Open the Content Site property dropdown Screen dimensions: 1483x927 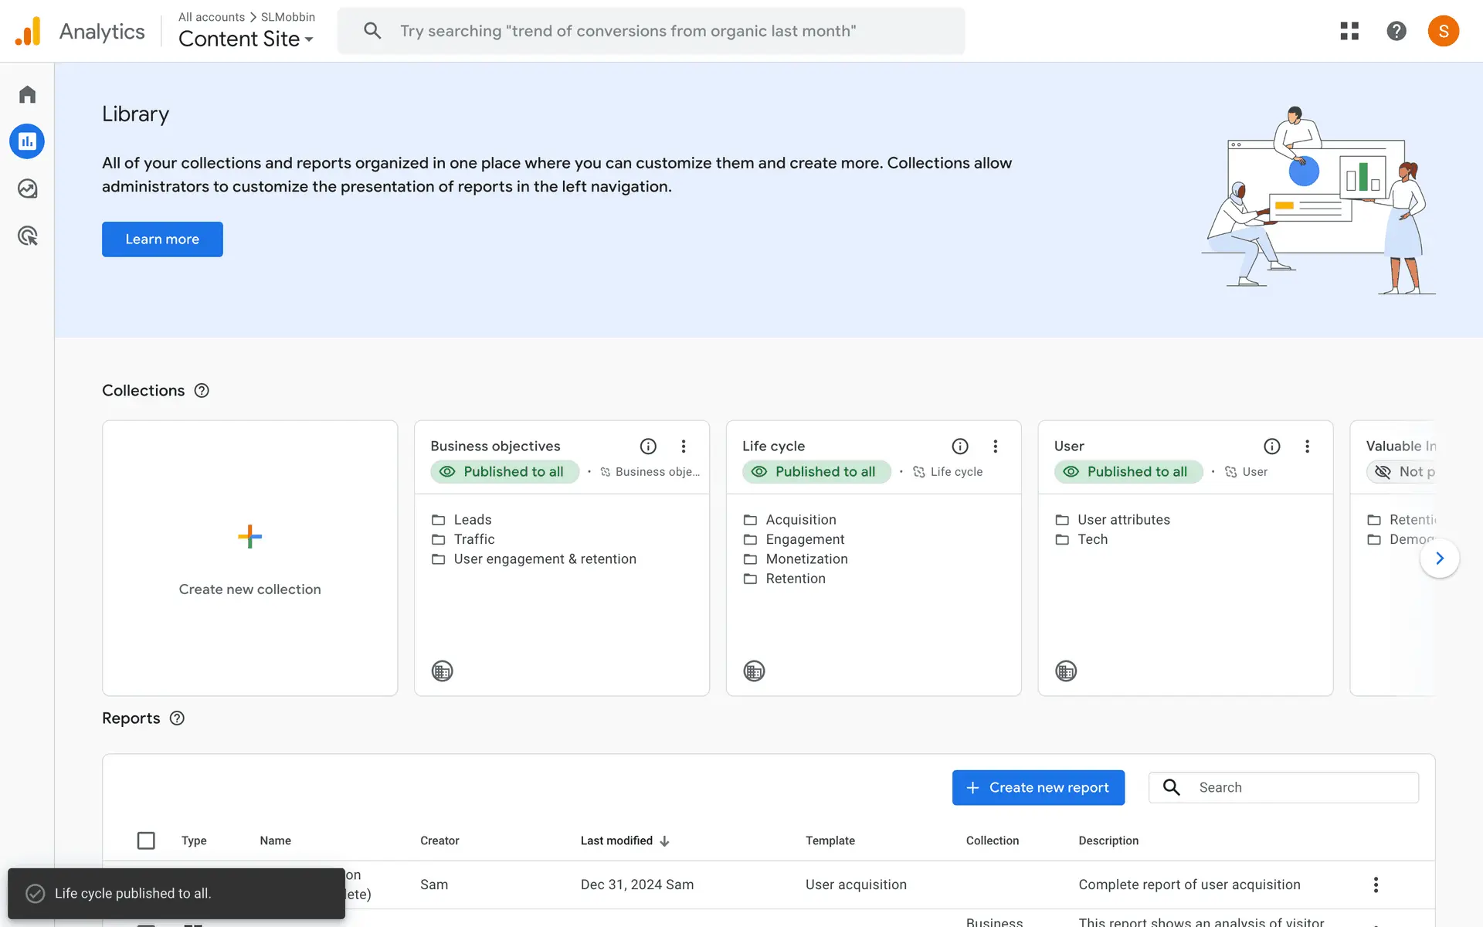246,39
